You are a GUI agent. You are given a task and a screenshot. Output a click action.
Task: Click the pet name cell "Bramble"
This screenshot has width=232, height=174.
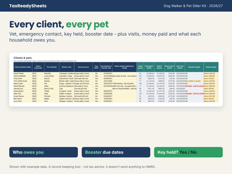point(52,73)
